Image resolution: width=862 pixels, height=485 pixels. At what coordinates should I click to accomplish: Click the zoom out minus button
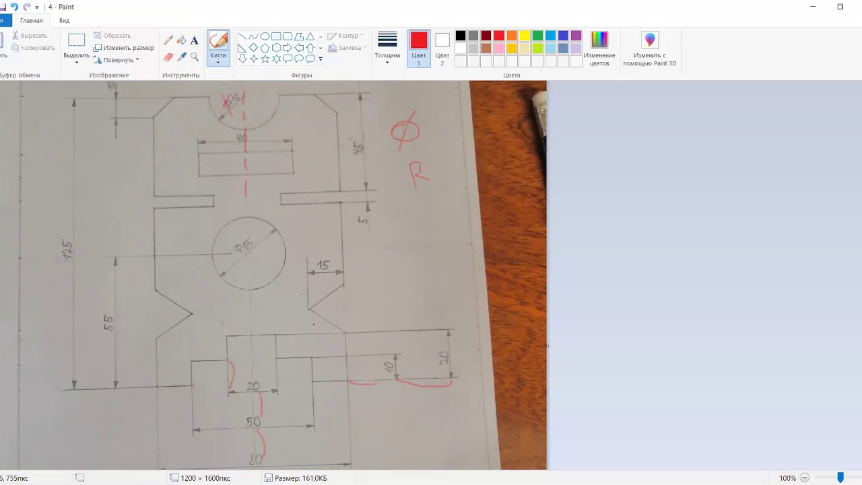click(x=805, y=478)
